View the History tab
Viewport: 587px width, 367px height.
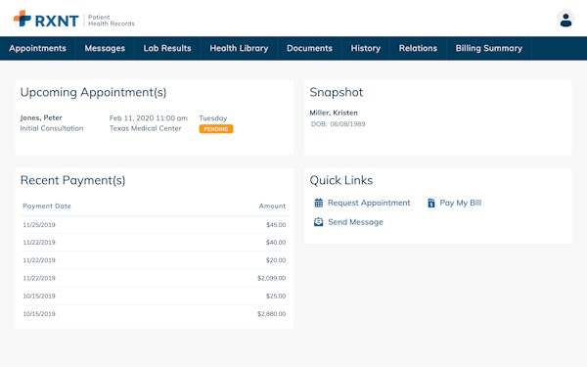[365, 48]
